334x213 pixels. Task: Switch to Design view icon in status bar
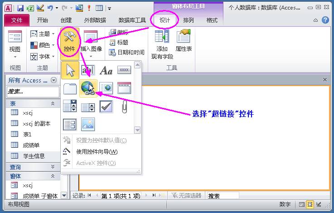coord(319,205)
